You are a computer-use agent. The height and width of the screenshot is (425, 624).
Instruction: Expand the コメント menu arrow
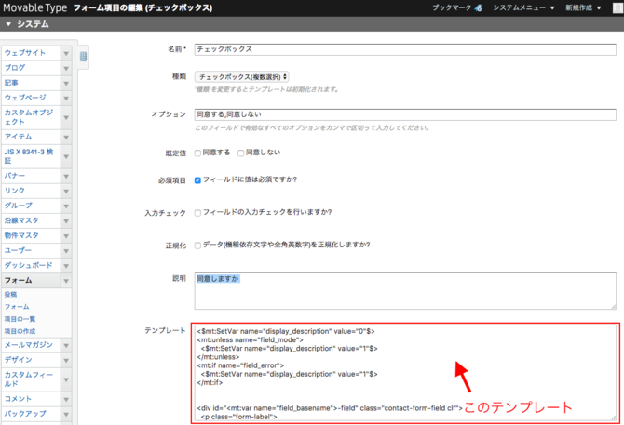(x=66, y=399)
